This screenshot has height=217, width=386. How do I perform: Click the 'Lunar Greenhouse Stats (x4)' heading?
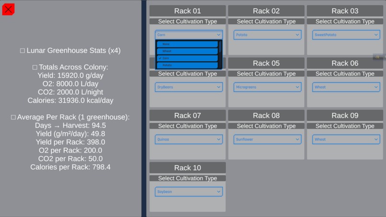point(70,51)
